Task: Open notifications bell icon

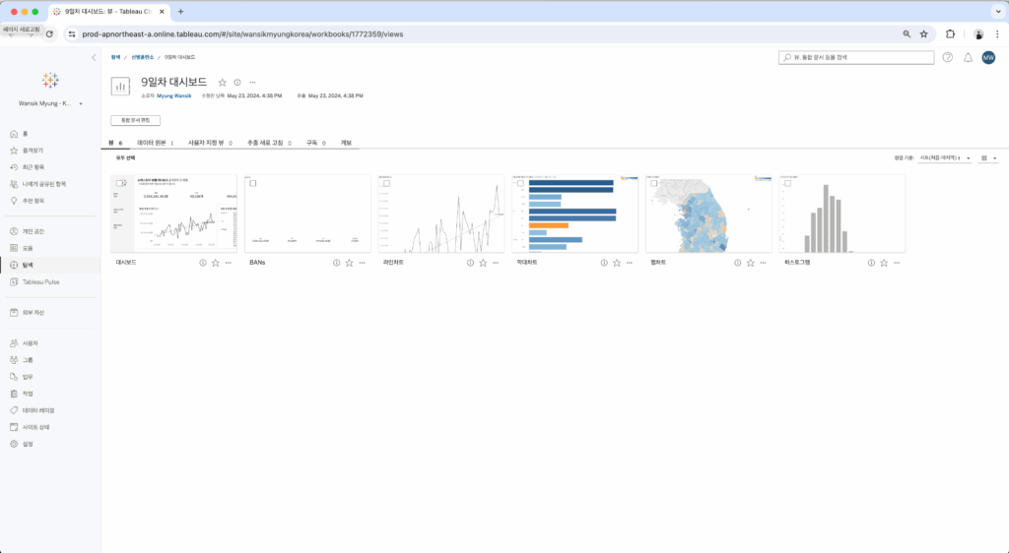Action: point(968,57)
